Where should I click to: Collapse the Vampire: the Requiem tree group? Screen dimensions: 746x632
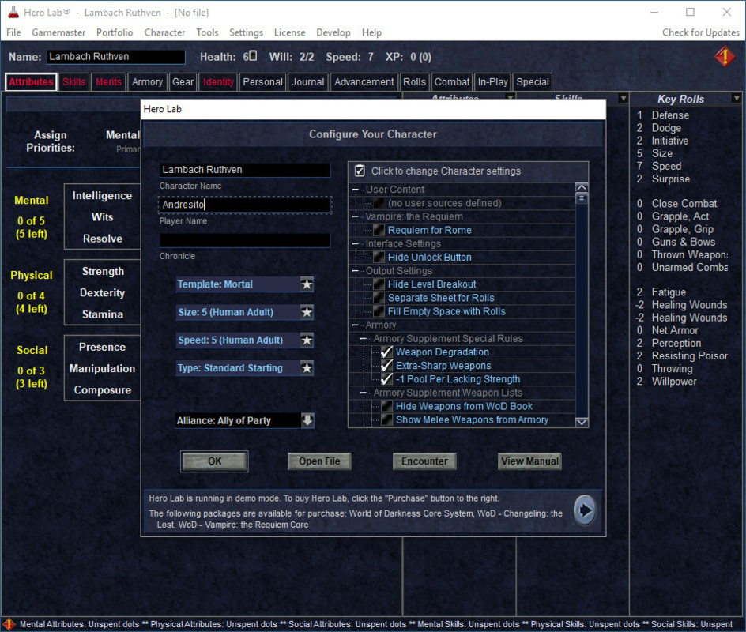(x=355, y=216)
